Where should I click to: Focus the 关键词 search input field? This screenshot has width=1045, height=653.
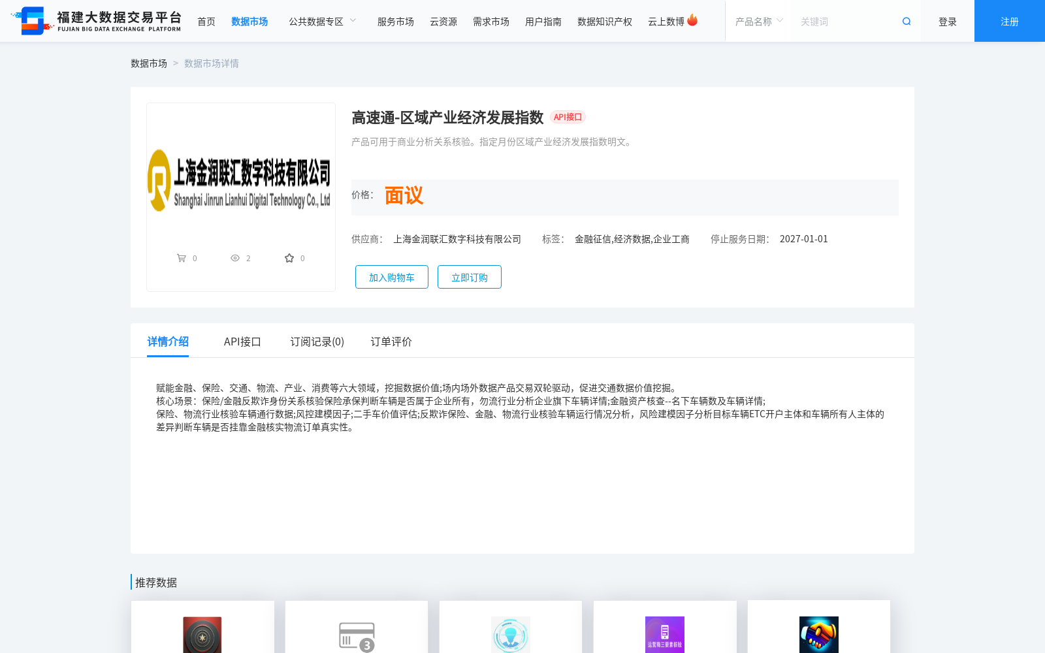pos(846,22)
